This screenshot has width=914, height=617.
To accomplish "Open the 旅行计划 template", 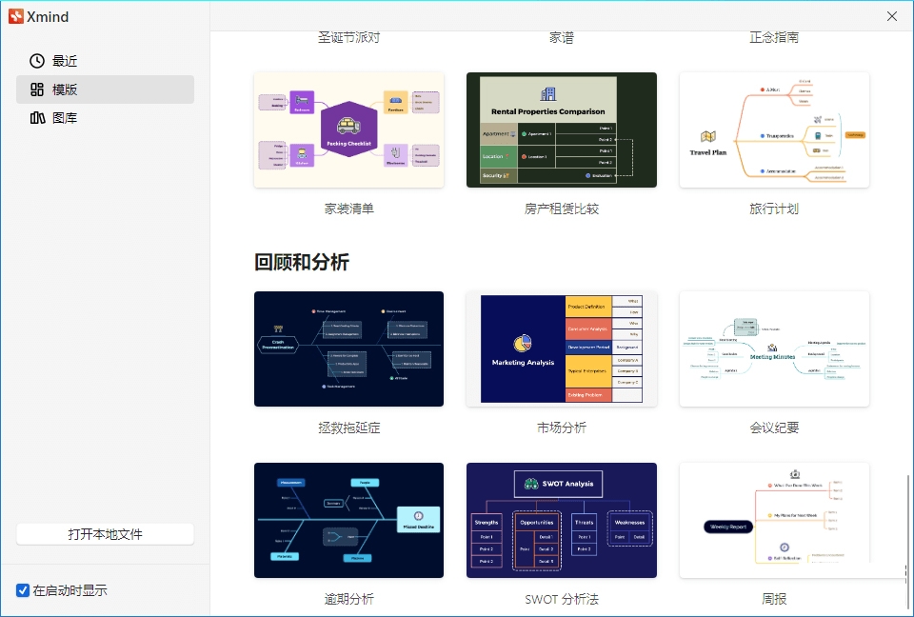I will pos(773,129).
